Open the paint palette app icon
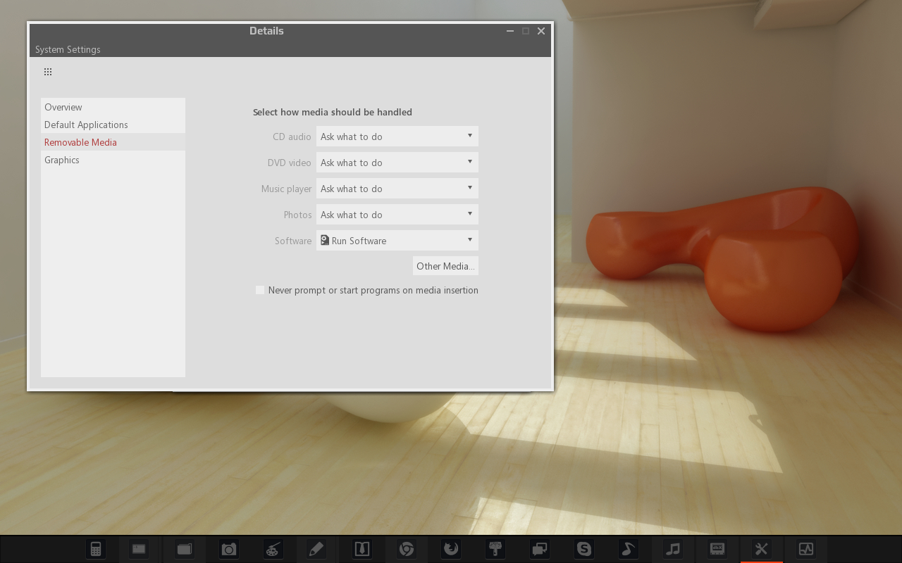The height and width of the screenshot is (563, 902). tap(273, 549)
